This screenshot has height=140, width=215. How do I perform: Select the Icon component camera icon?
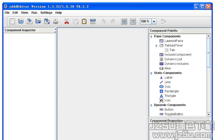[161, 100]
